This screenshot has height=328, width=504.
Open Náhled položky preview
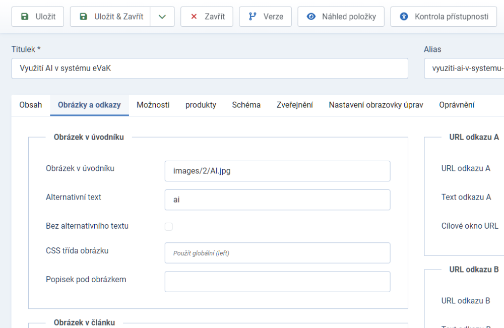(341, 17)
